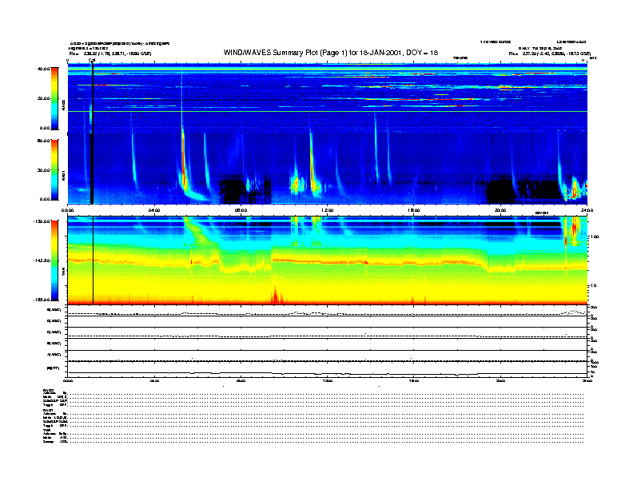The width and height of the screenshot is (633, 489).
Task: Click the 20:00 tick label under RAD1 panel
Action: 500,210
